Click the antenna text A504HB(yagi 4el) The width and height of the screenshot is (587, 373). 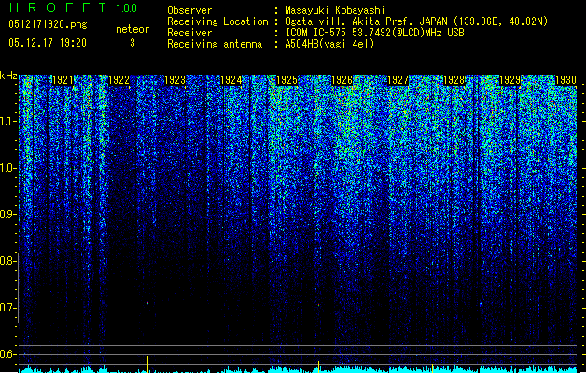tap(329, 44)
